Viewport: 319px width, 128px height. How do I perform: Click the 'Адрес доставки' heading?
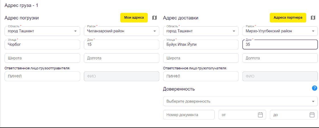[x=181, y=18]
